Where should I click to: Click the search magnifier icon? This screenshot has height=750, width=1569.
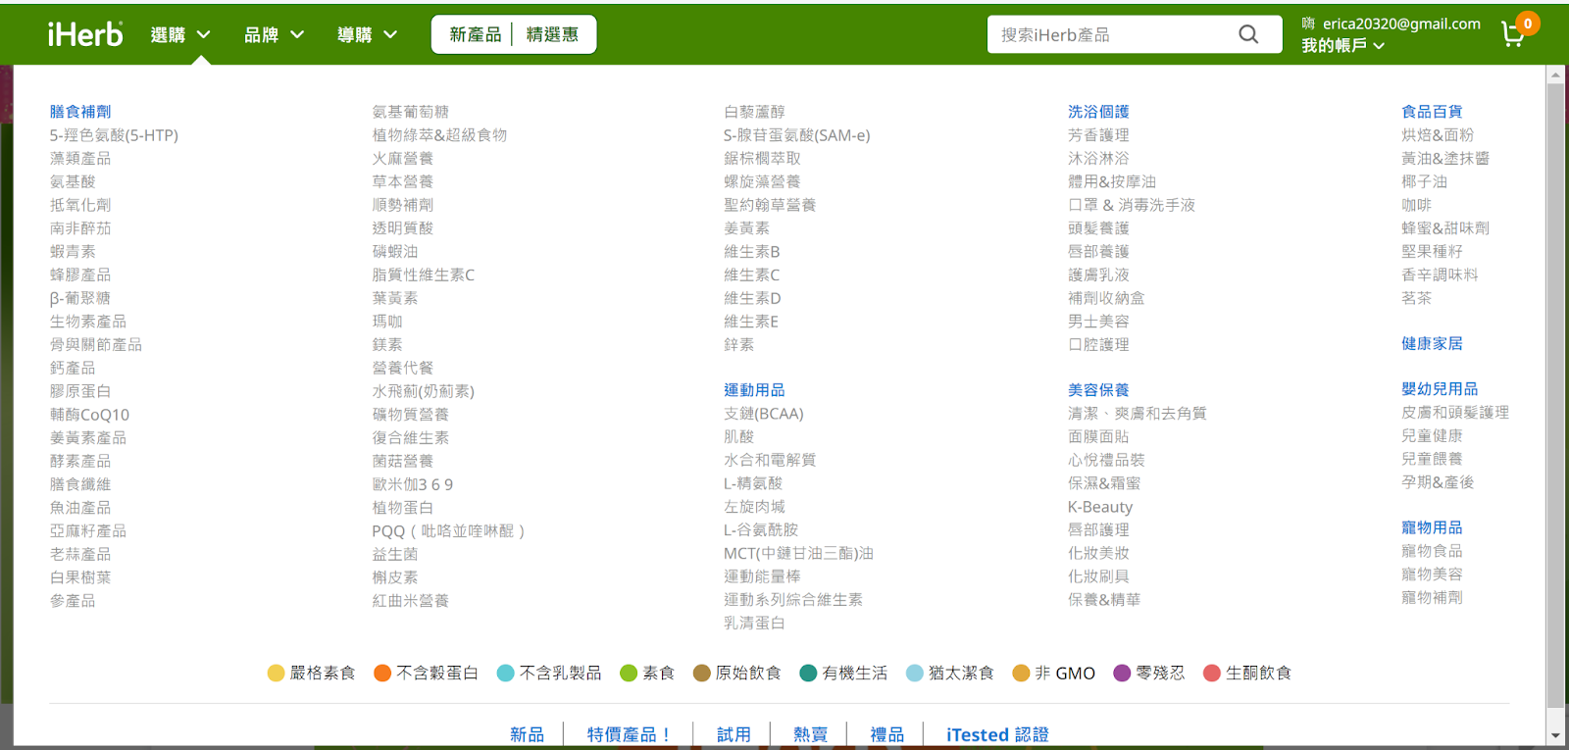pos(1248,34)
